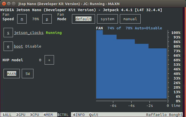The image size is (186, 117).
Task: Close the jtop window
Action: [4, 4]
